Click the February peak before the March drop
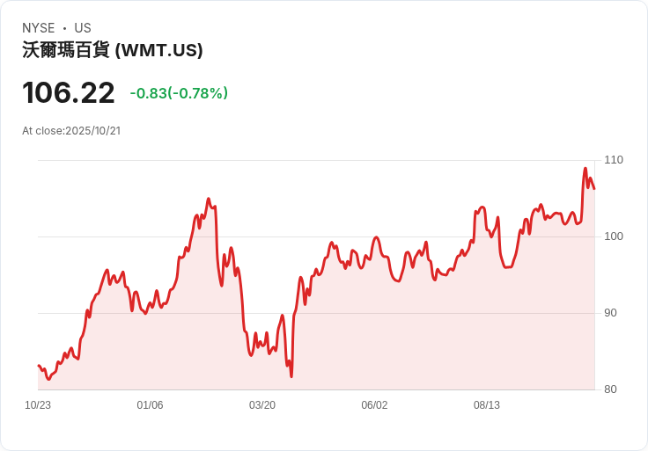The width and height of the screenshot is (648, 451). pyautogui.click(x=209, y=200)
